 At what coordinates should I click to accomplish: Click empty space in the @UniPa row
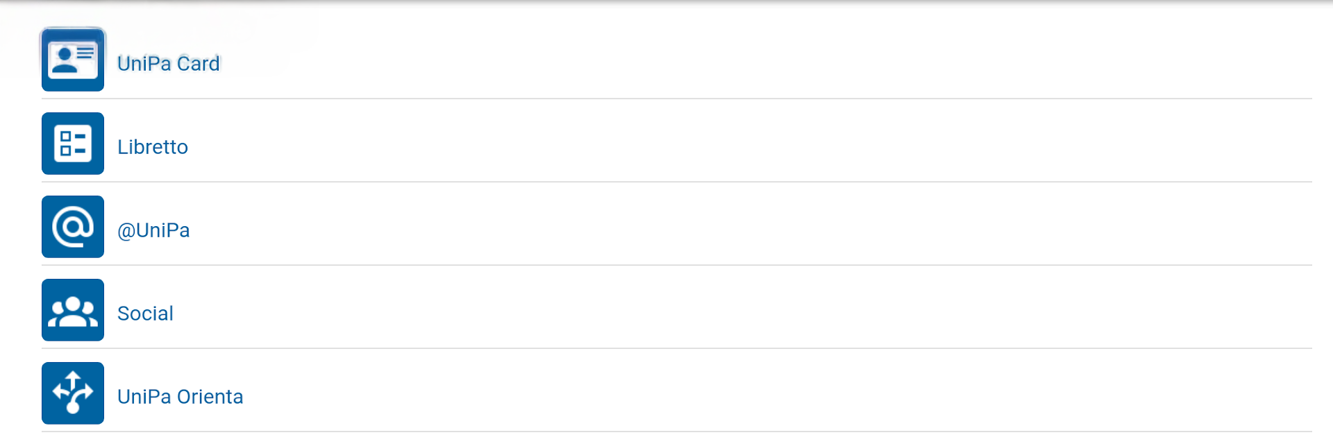click(764, 229)
